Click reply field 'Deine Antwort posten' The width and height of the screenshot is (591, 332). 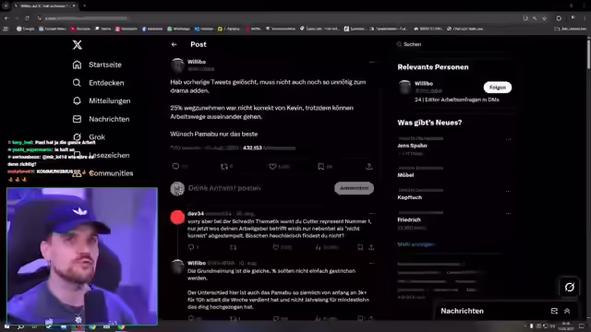tap(224, 188)
